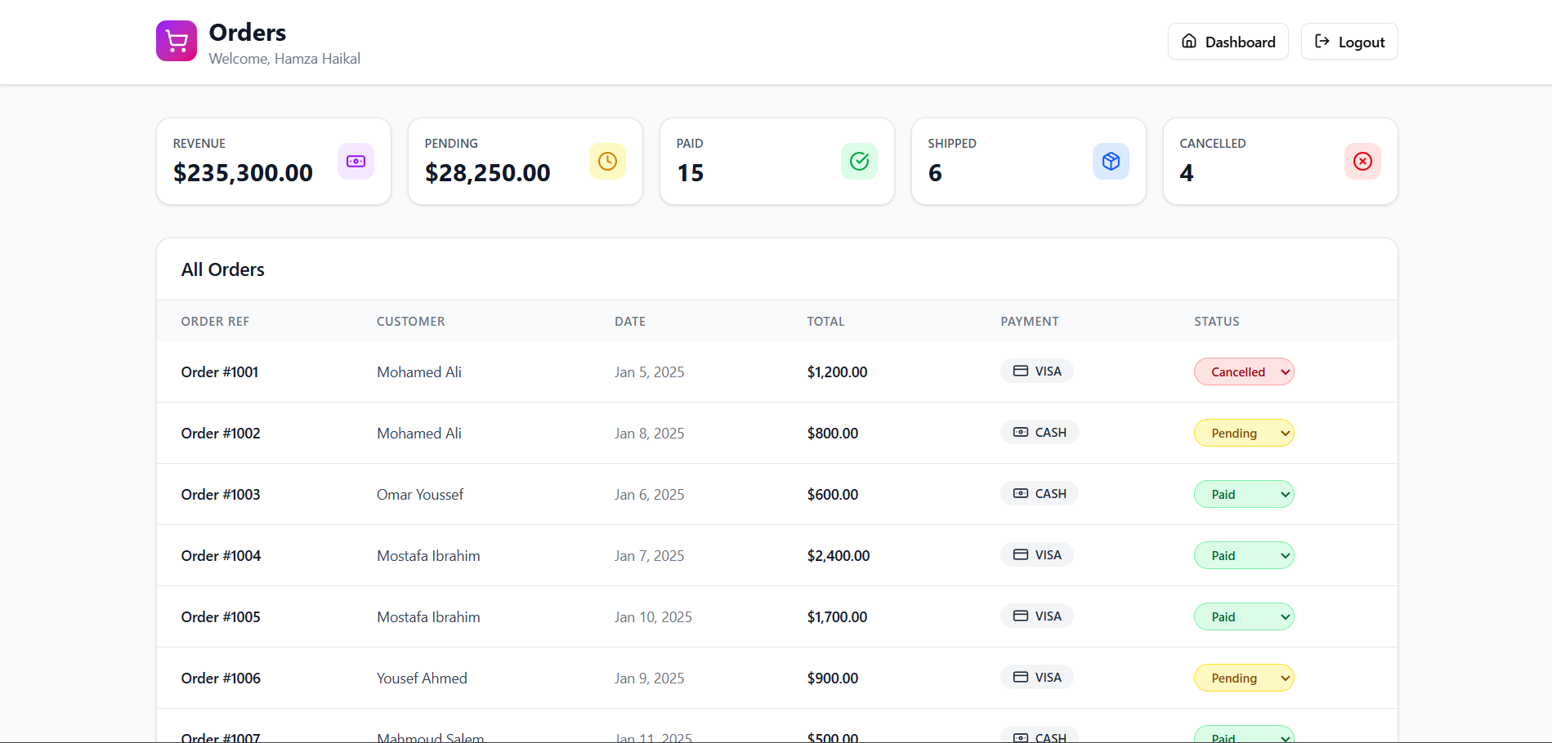Click the CASH payment icon for Order #1002
Image resolution: width=1552 pixels, height=743 pixels.
click(1020, 432)
